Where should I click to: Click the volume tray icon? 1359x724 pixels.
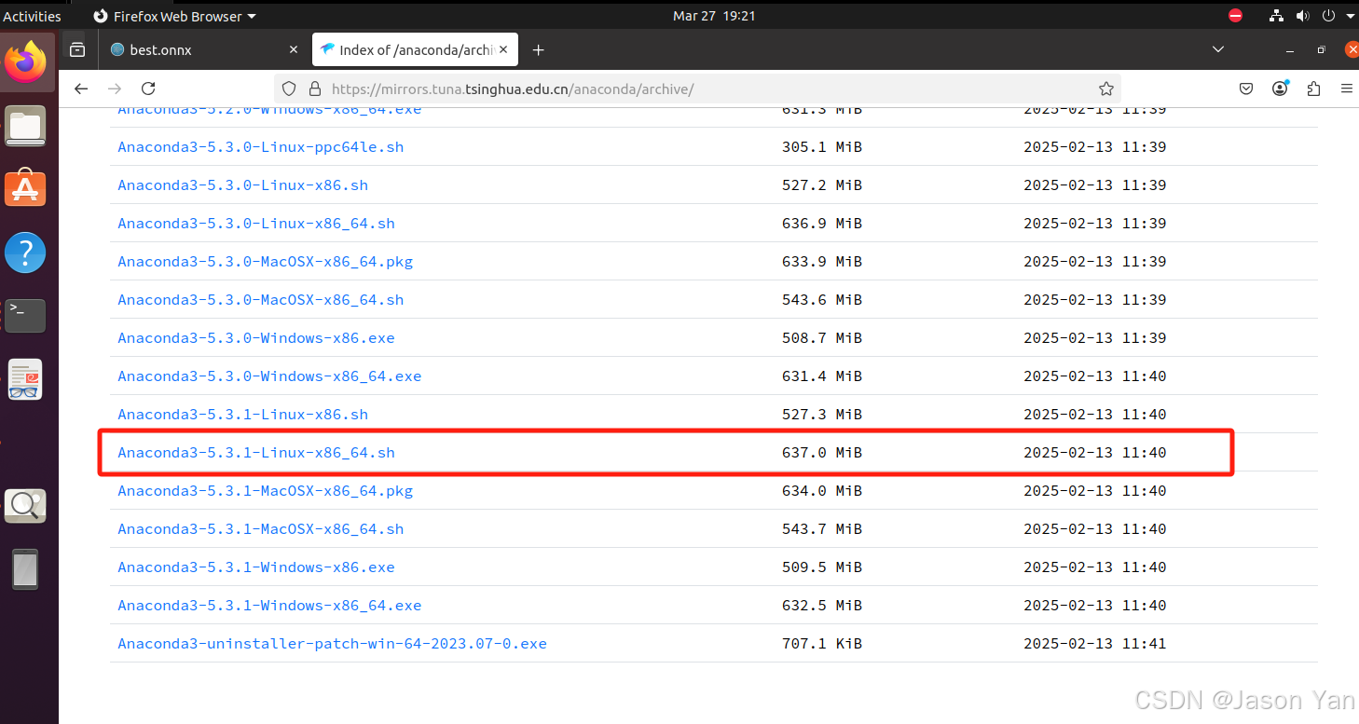point(1303,16)
